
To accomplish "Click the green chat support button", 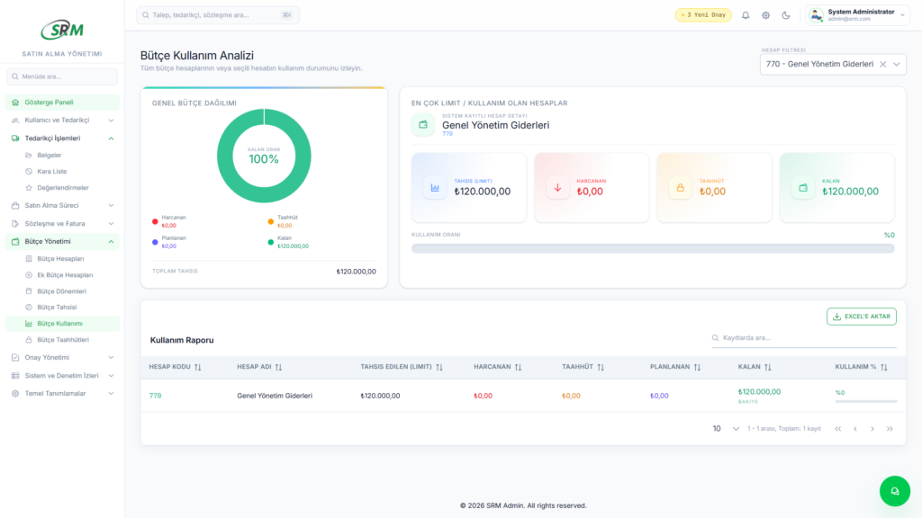I will click(x=894, y=491).
